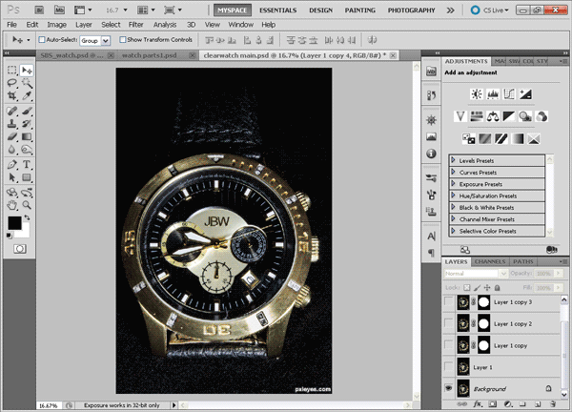This screenshot has height=412, width=572.
Task: Add a Color Balance adjustment
Action: 493,116
